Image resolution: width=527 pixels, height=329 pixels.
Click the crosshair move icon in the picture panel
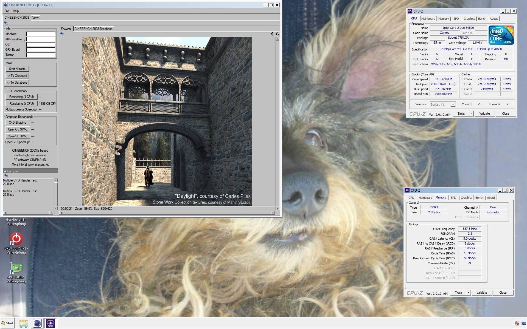tap(273, 34)
